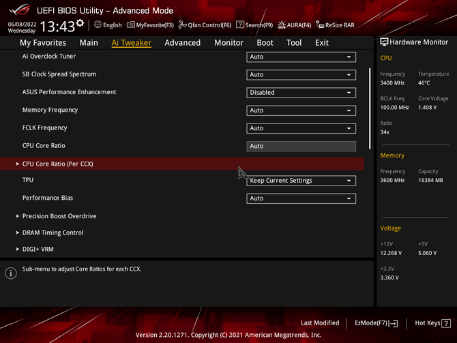Image resolution: width=457 pixels, height=343 pixels.
Task: Click the 5.060 V reading
Action: click(427, 253)
